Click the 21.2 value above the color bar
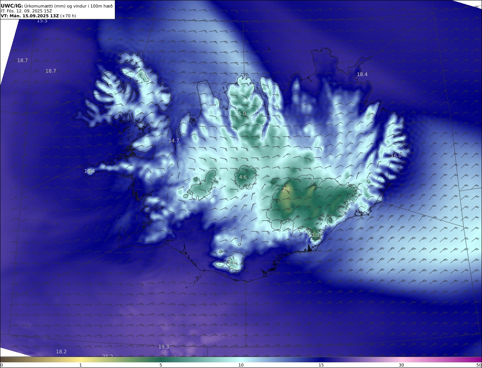The image size is (482, 368). [108, 356]
